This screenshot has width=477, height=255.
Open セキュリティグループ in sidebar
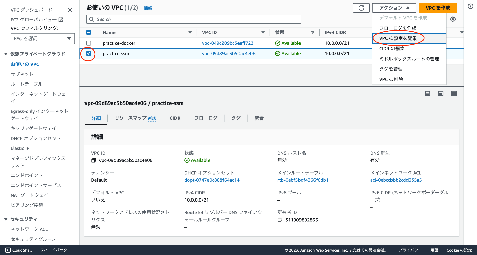tap(33, 239)
